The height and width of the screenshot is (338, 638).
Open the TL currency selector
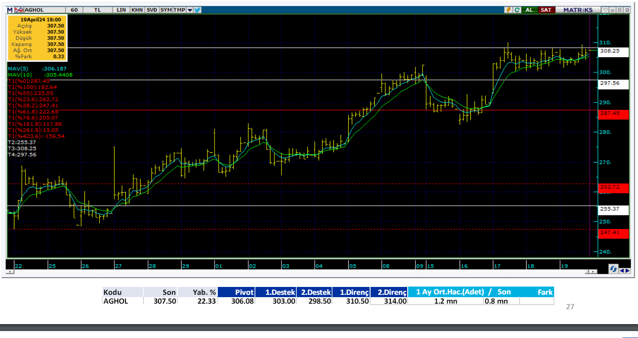(98, 10)
